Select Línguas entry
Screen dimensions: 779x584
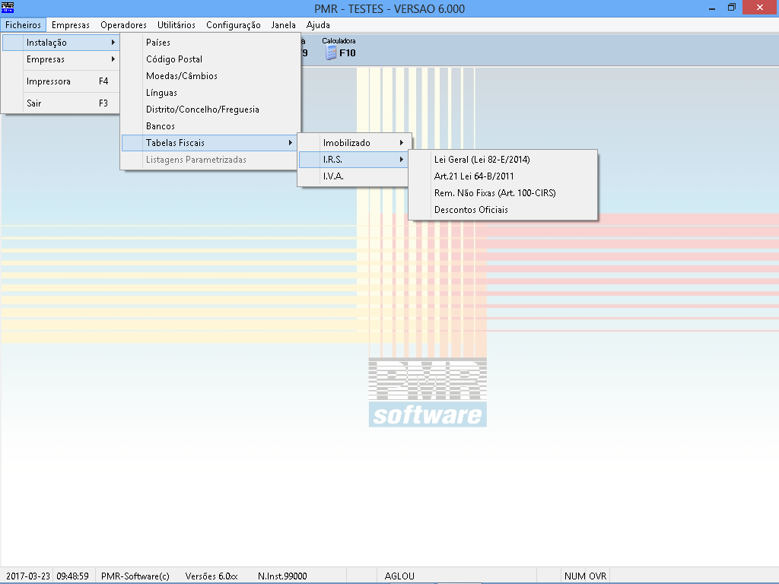(x=211, y=93)
